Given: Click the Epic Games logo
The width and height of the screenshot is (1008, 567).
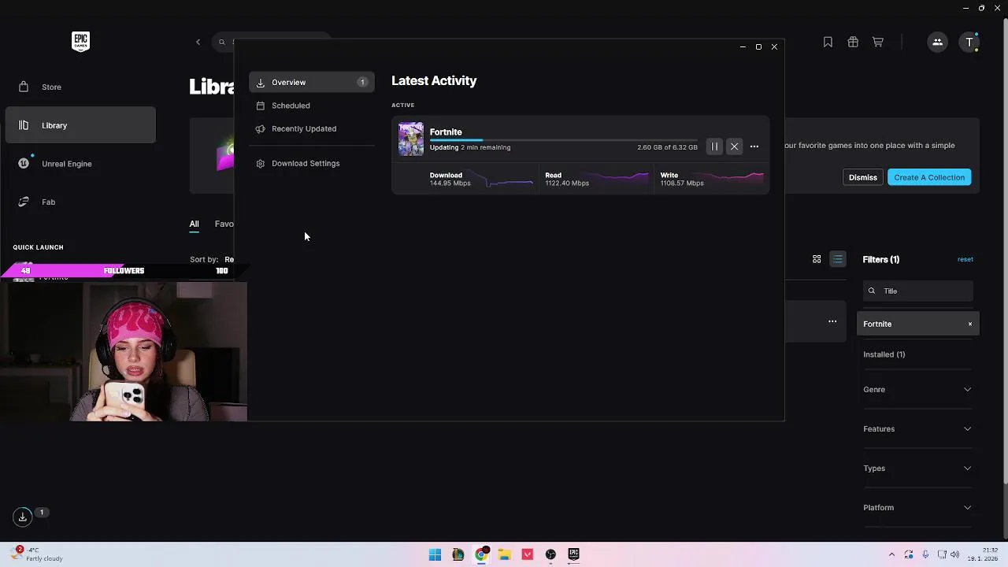Looking at the screenshot, I should (x=80, y=42).
